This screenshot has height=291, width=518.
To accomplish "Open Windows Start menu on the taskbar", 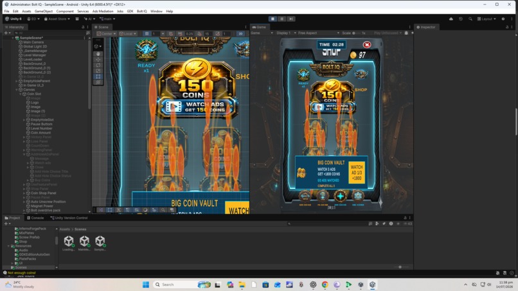I will (146, 285).
